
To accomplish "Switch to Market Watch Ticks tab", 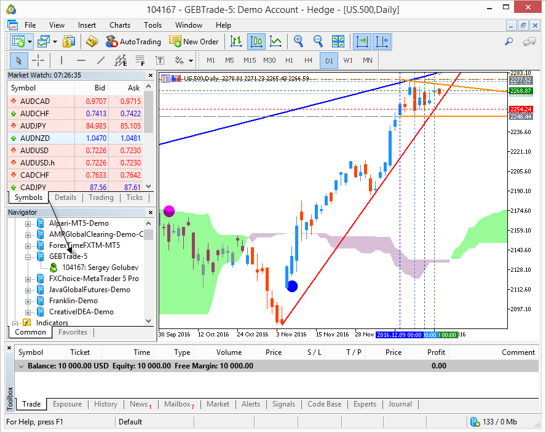I will (x=134, y=197).
